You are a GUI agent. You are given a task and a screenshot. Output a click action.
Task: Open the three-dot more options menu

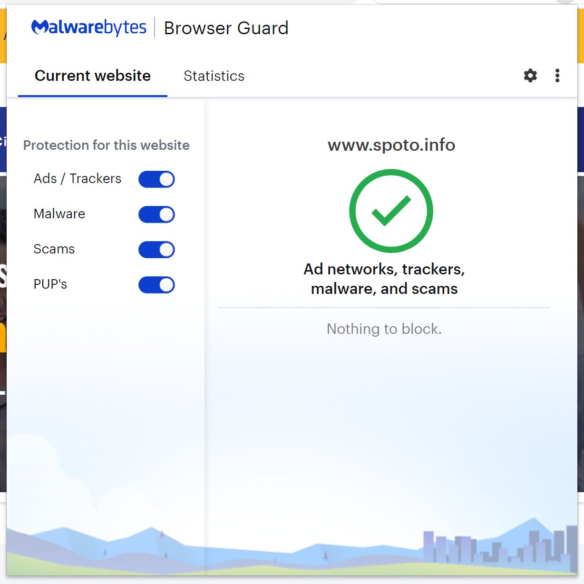[557, 76]
